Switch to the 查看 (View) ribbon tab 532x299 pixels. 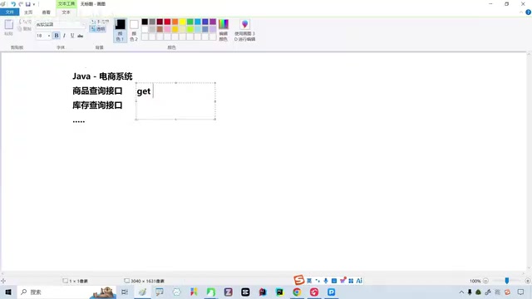pyautogui.click(x=47, y=12)
